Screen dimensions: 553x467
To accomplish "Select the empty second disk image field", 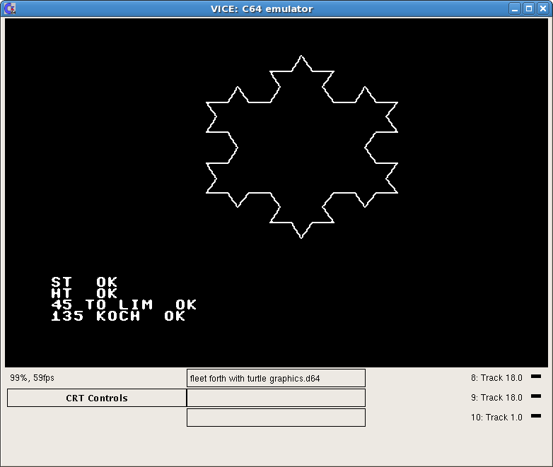I will [x=276, y=398].
